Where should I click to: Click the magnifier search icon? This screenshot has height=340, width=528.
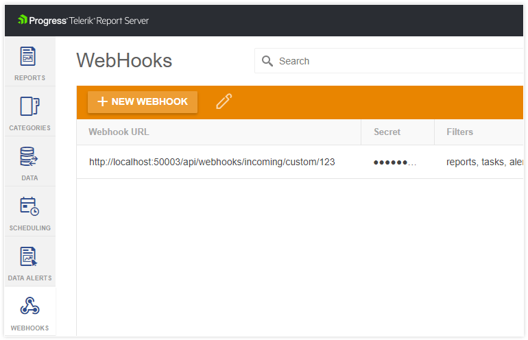tap(267, 61)
